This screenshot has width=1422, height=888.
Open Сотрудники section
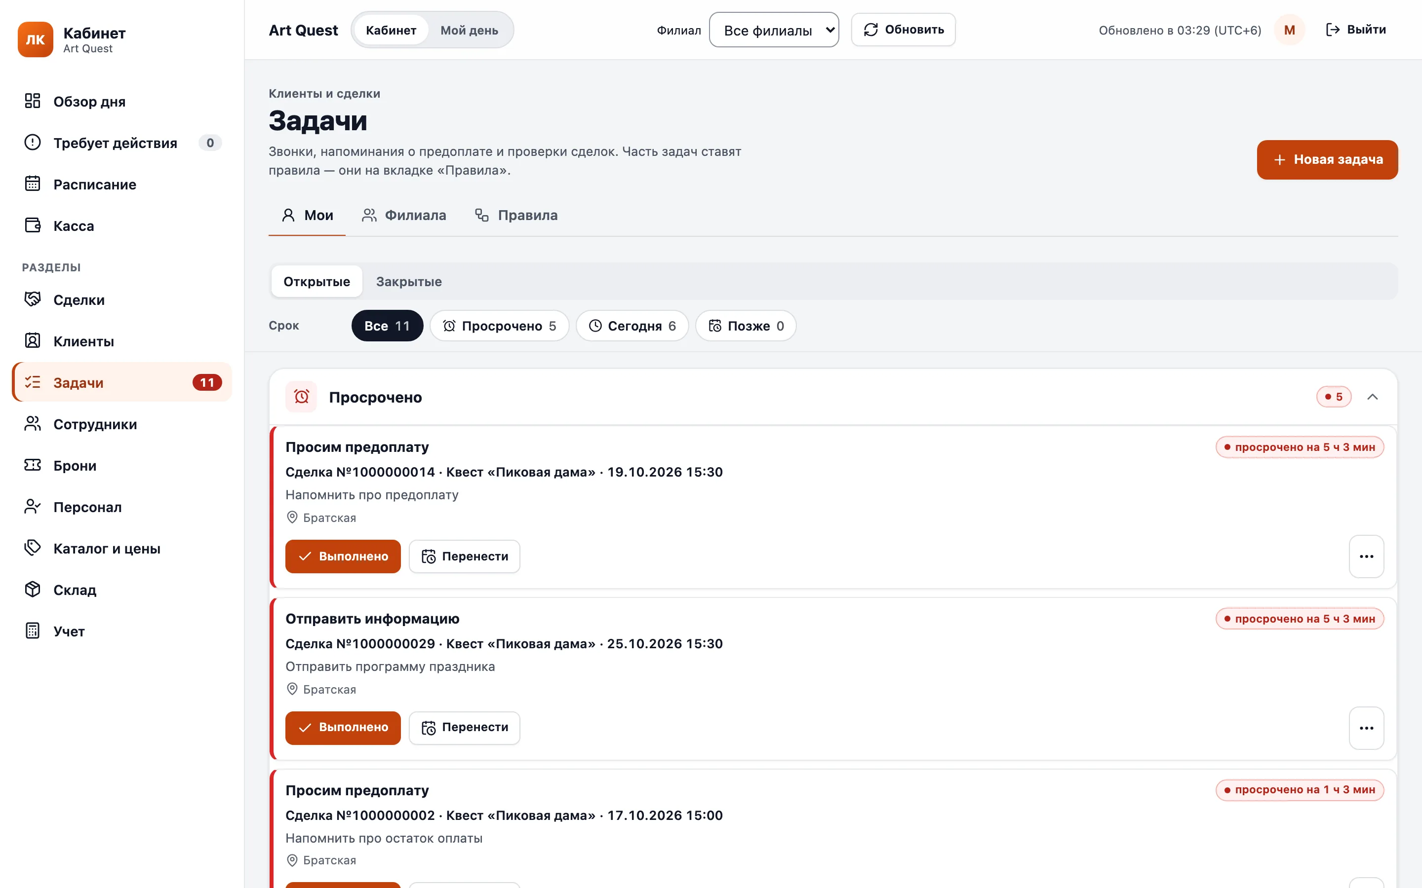click(x=121, y=424)
